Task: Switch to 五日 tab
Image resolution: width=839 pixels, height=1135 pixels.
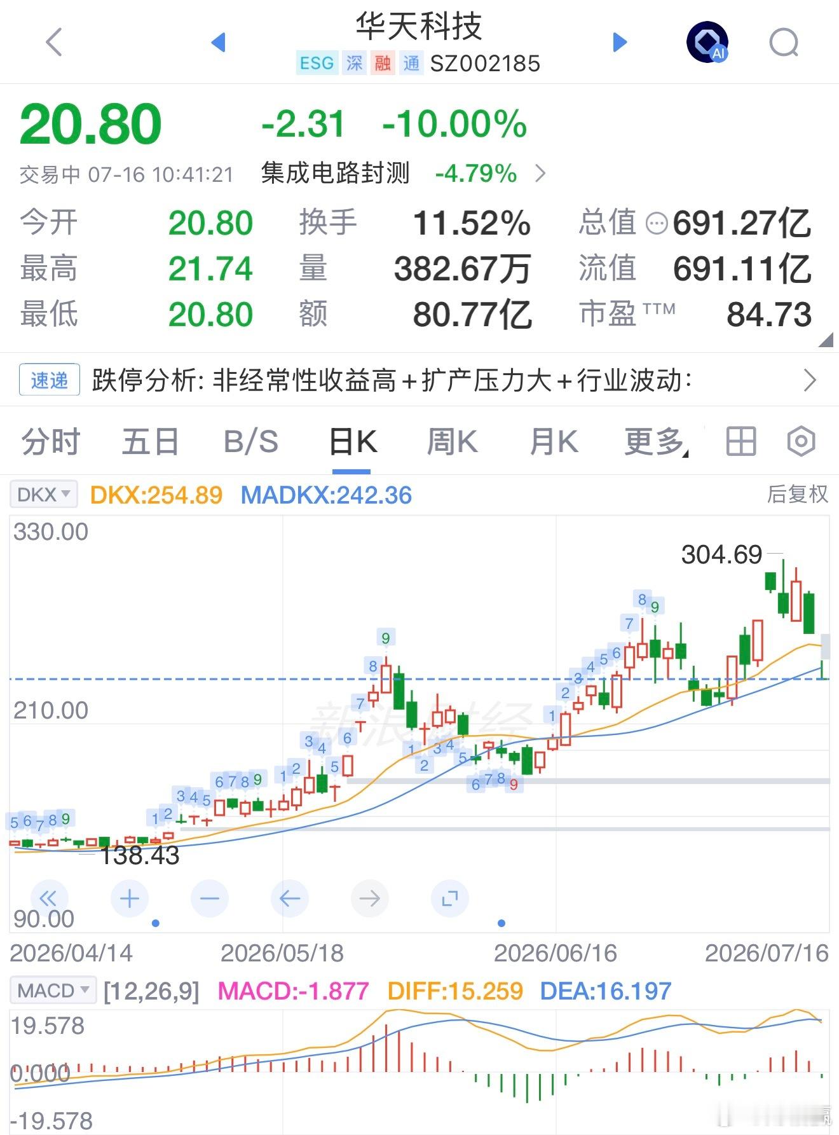Action: pos(151,441)
